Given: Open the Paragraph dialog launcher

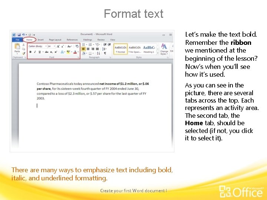Looking at the screenshot, I should pyautogui.click(x=111, y=58).
